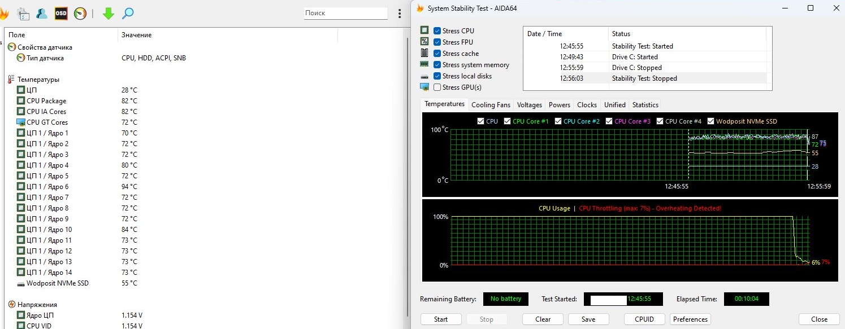The image size is (845, 329).
Task: Click the cache chip icon beside Stress cache
Action: (424, 53)
